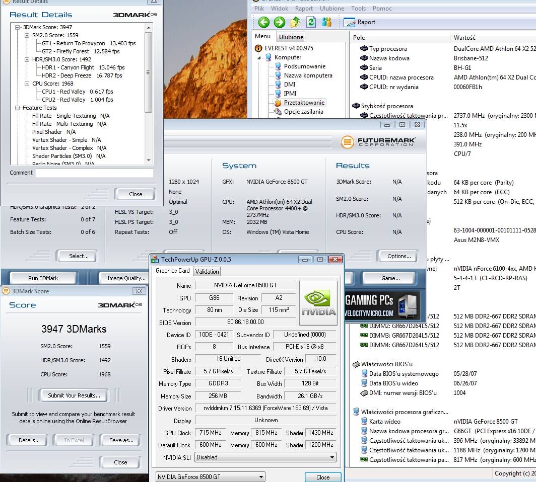Click the Podsumowanie item icon
The width and height of the screenshot is (536, 482).
pos(278,66)
